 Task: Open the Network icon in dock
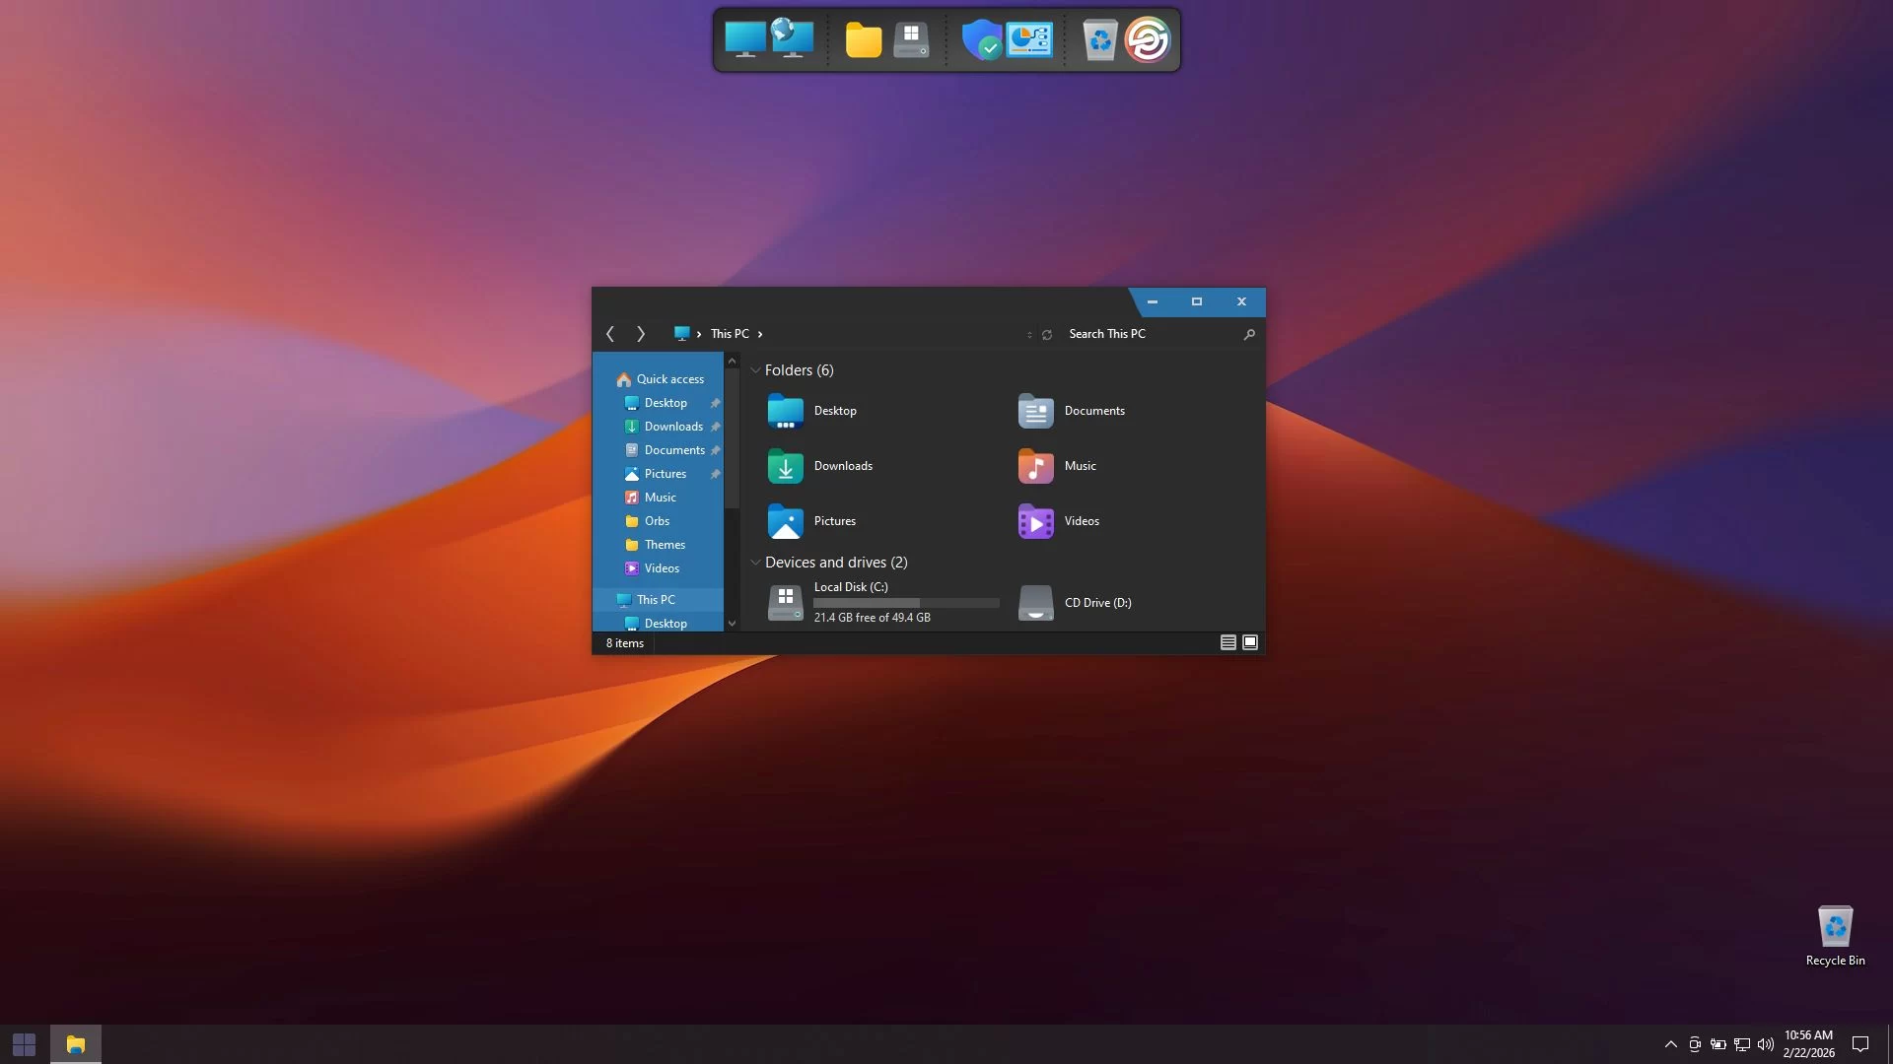tap(794, 40)
